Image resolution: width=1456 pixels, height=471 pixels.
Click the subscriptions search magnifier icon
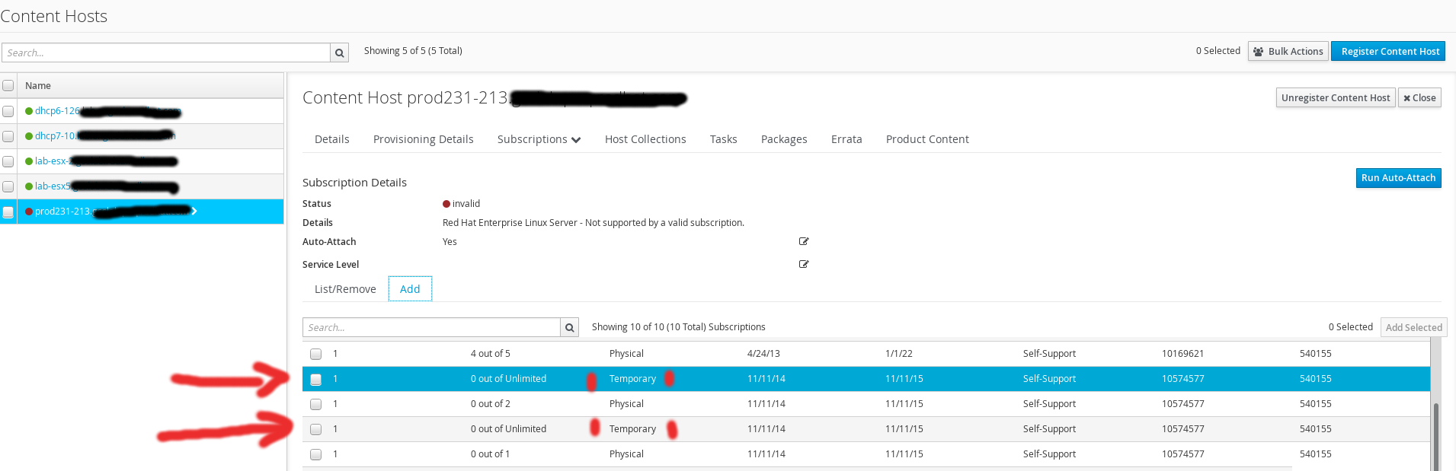coord(569,328)
